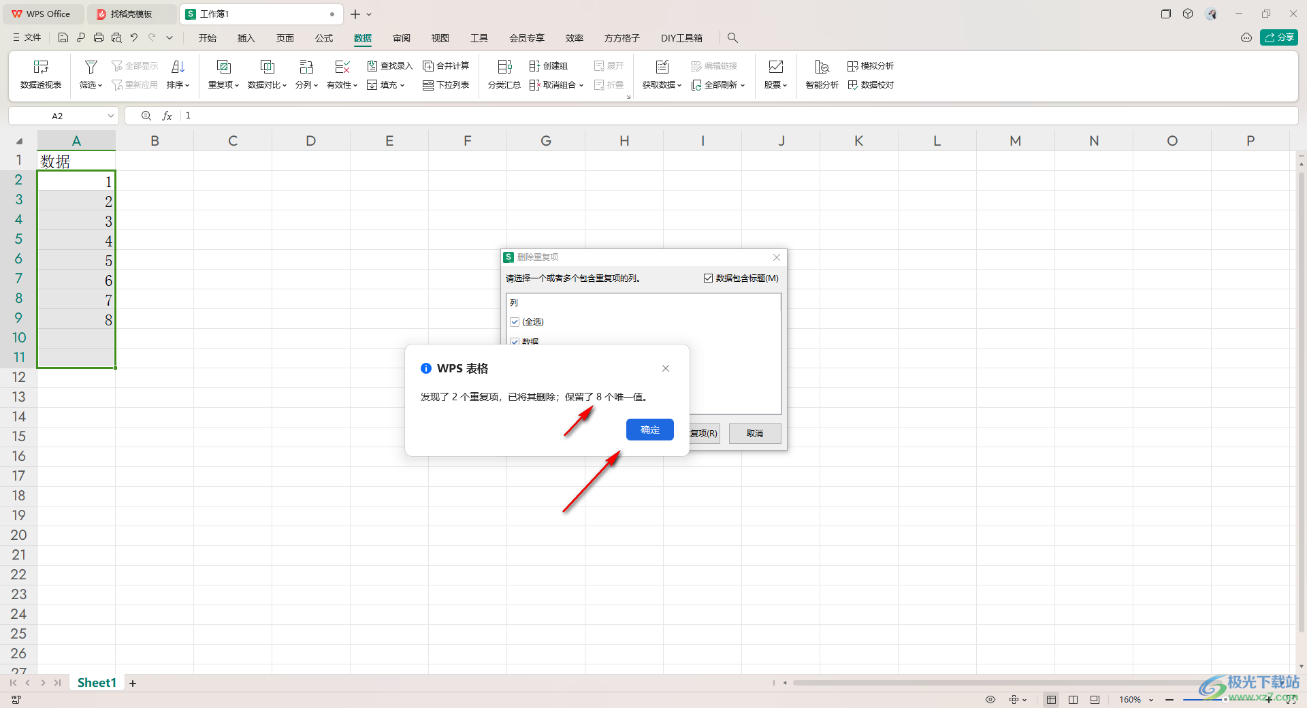Click the formula bar input field
Screen dimensions: 1307x708
pos(739,116)
